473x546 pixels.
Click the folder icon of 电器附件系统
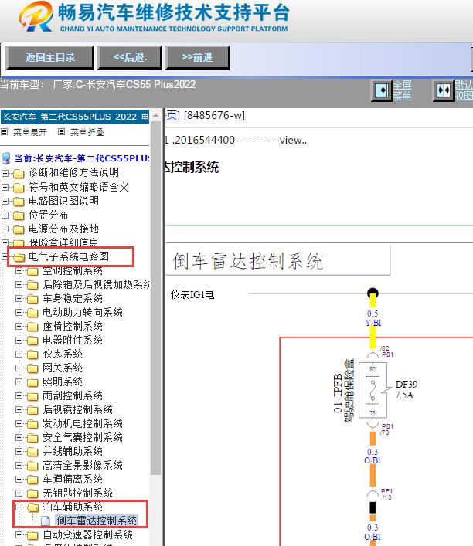32,341
